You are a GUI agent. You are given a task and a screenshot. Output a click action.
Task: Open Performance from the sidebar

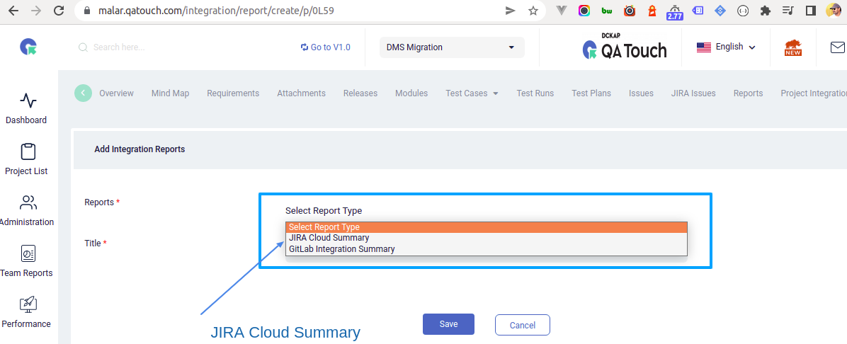pos(26,313)
